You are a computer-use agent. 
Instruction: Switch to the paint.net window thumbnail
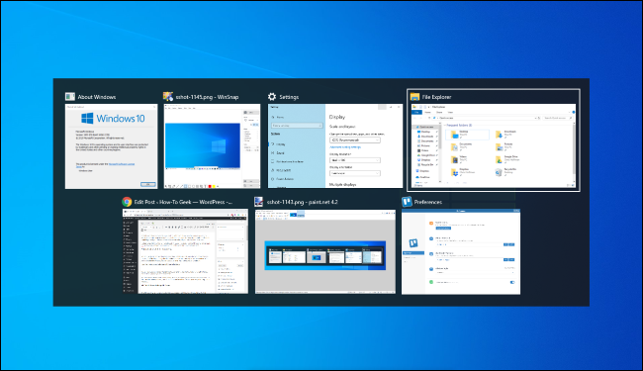[325, 251]
